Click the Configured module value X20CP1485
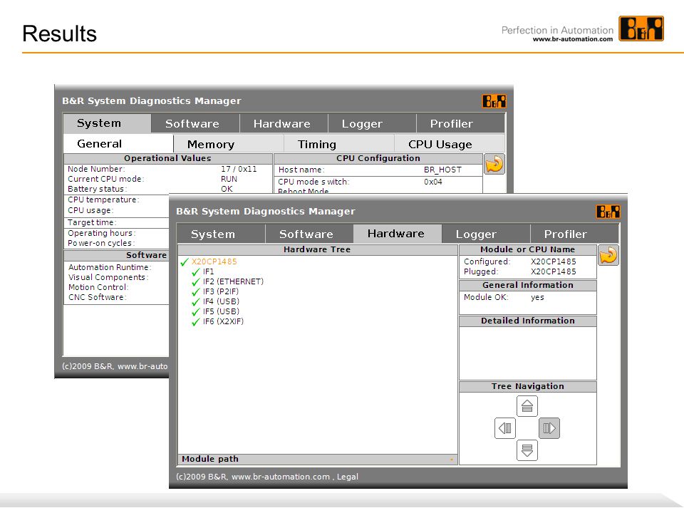Image resolution: width=684 pixels, height=513 pixels. pos(554,261)
